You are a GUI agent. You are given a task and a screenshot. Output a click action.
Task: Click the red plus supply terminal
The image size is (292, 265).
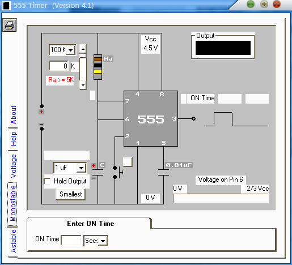point(41,112)
